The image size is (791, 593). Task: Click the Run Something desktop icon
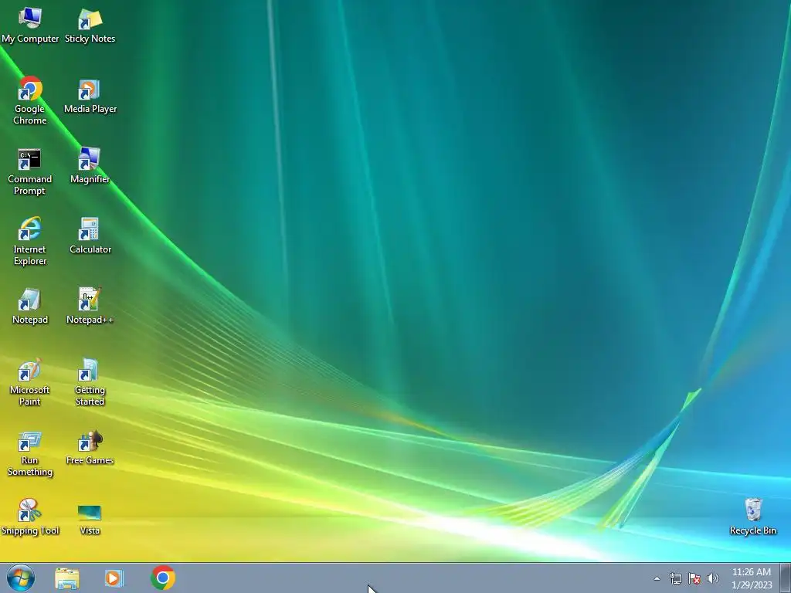pos(30,452)
